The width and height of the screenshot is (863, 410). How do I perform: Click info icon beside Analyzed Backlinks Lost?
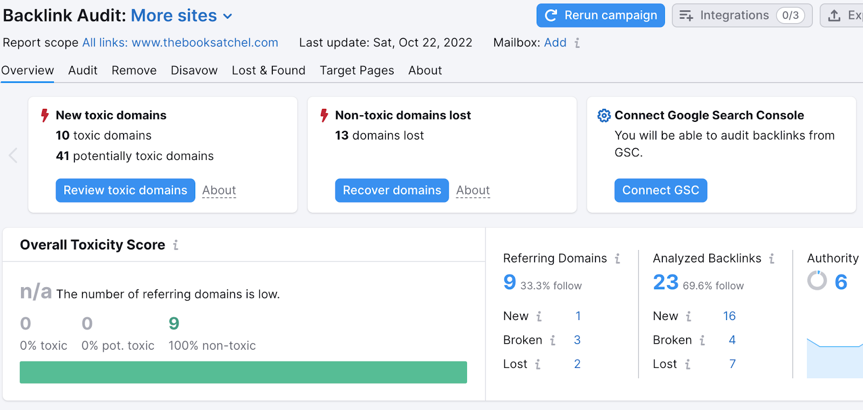(688, 365)
